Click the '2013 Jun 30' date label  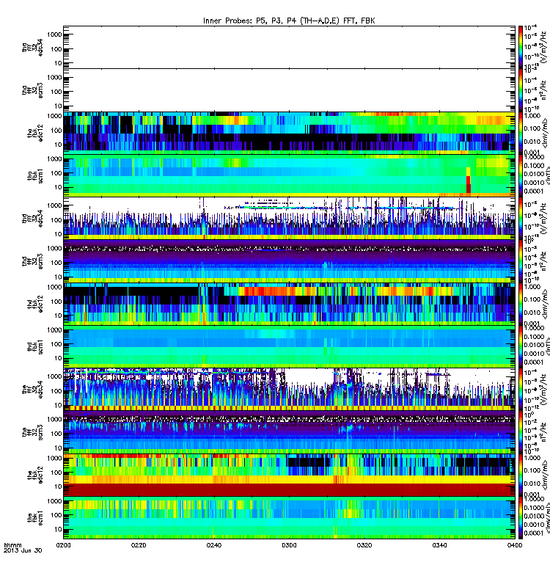pos(23,550)
